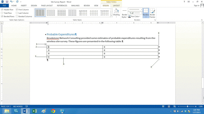Select the fifth table style thumbnail
The width and height of the screenshot is (204, 114).
[x=83, y=13]
